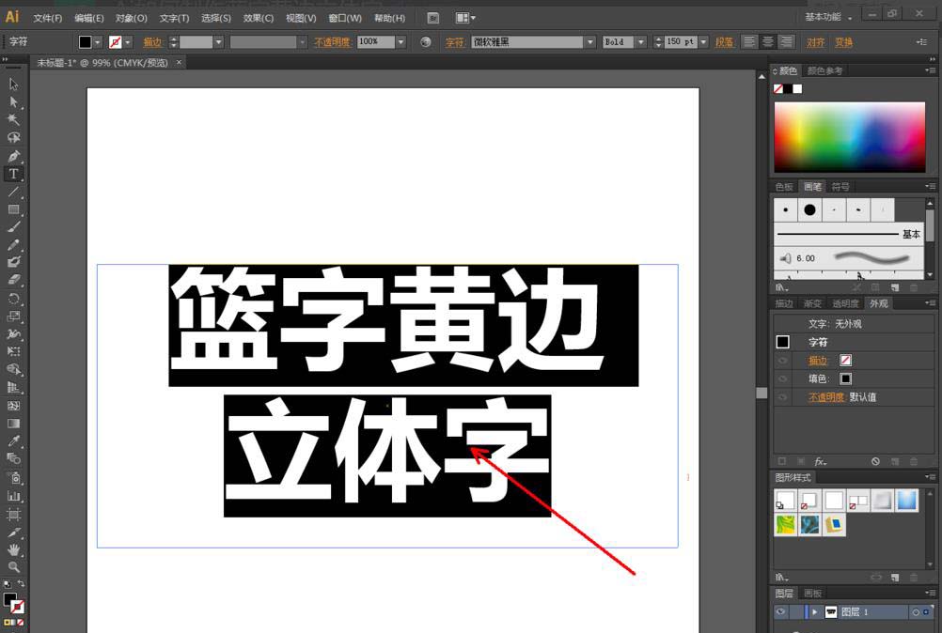Select the Rotate tool
This screenshot has height=633, width=942.
tap(13, 299)
